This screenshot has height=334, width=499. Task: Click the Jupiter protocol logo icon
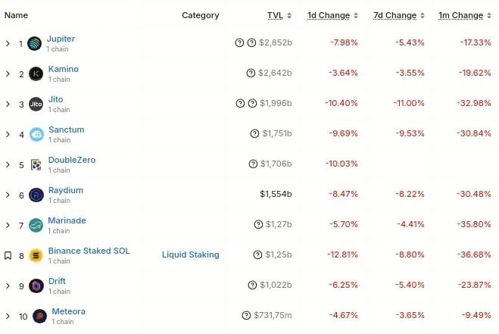[35, 43]
